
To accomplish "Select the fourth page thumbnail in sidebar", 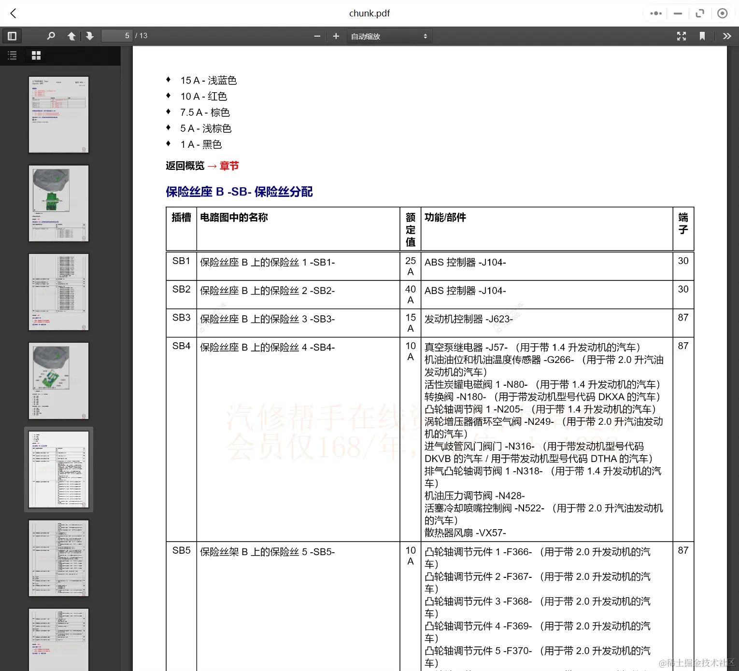I will [x=58, y=380].
